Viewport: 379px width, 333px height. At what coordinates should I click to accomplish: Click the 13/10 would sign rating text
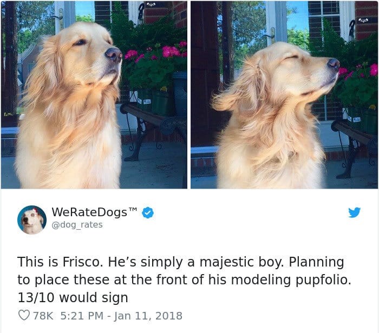click(x=73, y=297)
